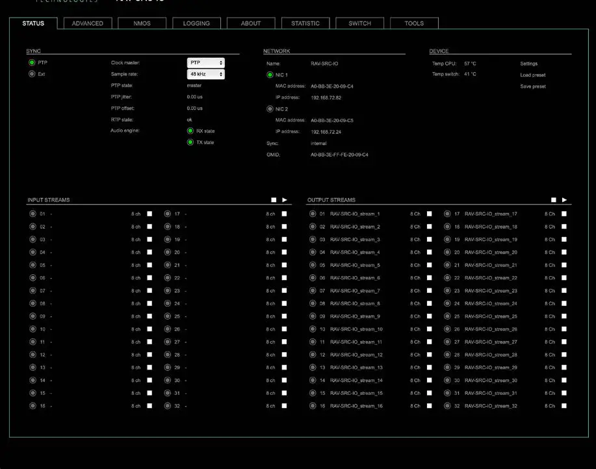This screenshot has height=469, width=596.
Task: Open the TOOLS tab
Action: click(414, 23)
